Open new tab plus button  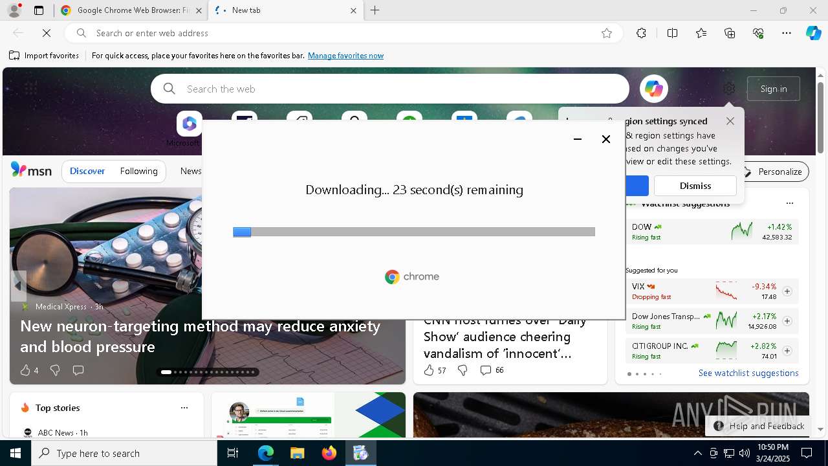[x=375, y=10]
